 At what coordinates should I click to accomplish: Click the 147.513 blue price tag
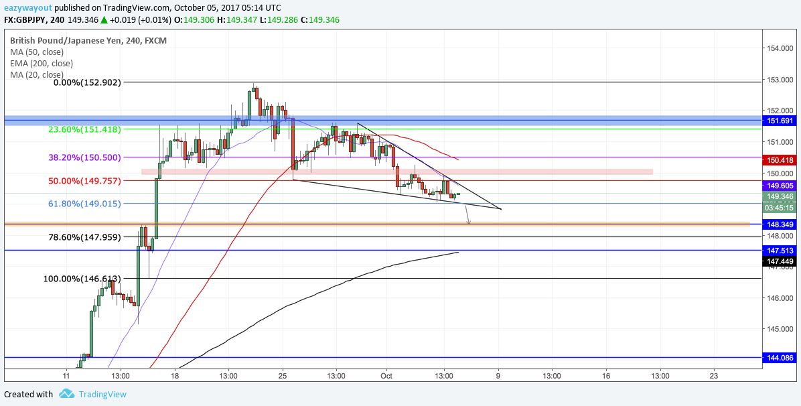780,250
